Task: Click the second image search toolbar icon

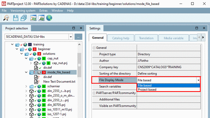Action: [x=41, y=18]
